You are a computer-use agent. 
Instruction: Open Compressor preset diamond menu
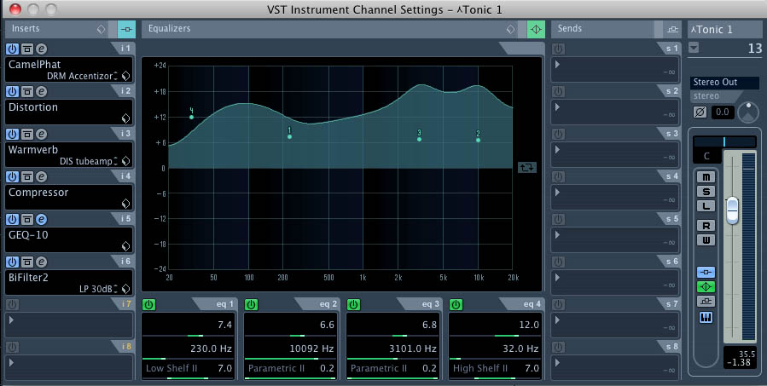click(125, 204)
